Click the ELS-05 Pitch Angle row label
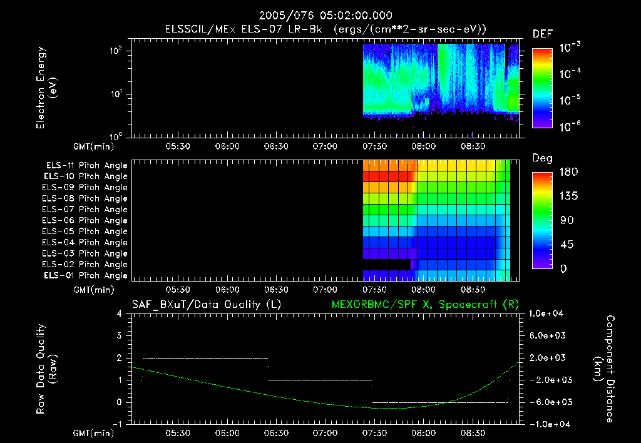The image size is (641, 443). (85, 232)
